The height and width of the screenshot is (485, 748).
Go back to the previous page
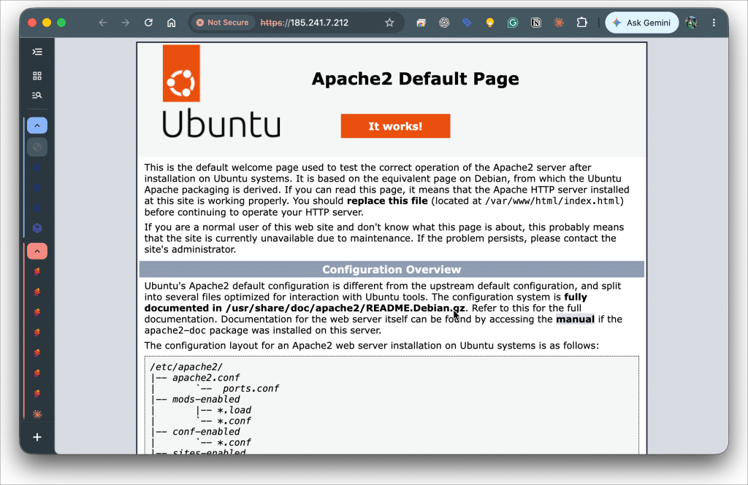pos(102,23)
